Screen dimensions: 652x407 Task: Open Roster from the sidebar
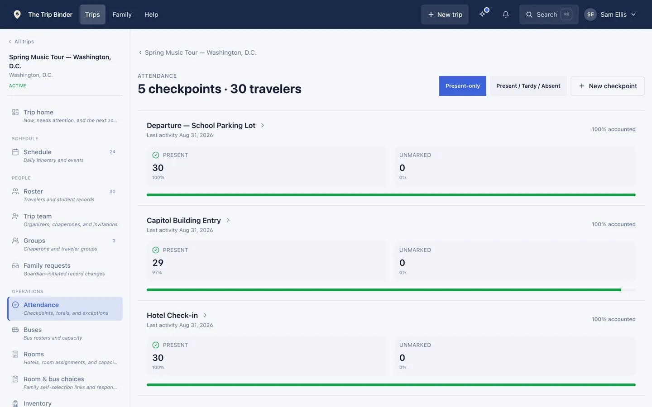coord(65,195)
